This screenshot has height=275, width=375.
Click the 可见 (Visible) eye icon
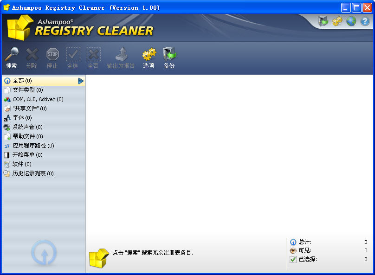pos(293,250)
